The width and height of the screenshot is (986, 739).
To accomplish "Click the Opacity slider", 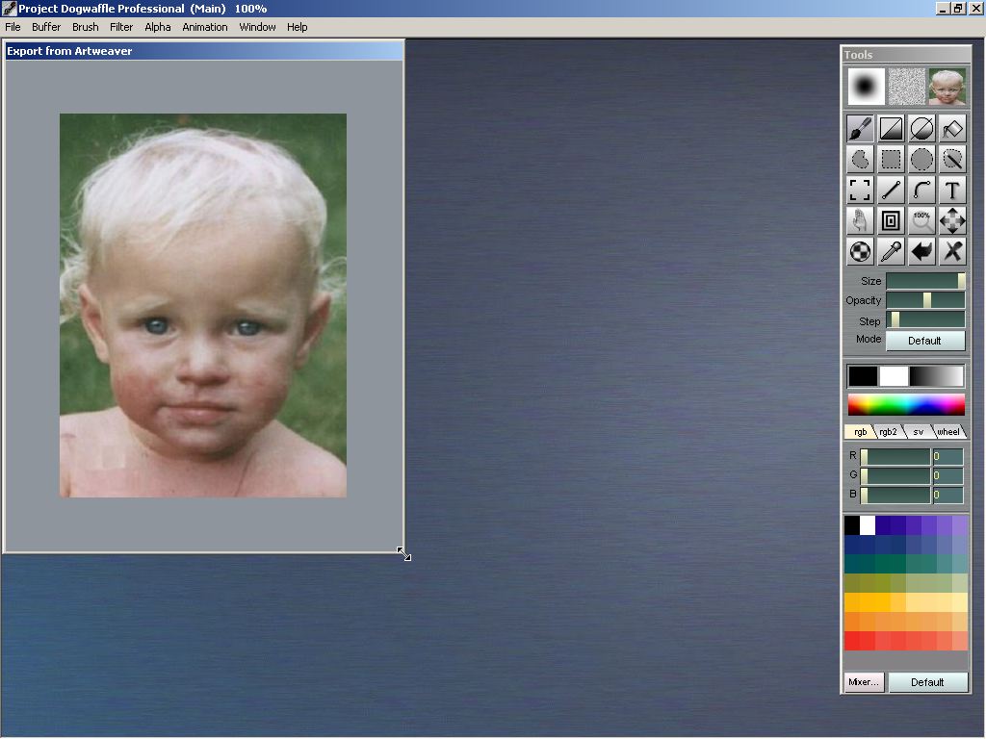I will pos(925,300).
